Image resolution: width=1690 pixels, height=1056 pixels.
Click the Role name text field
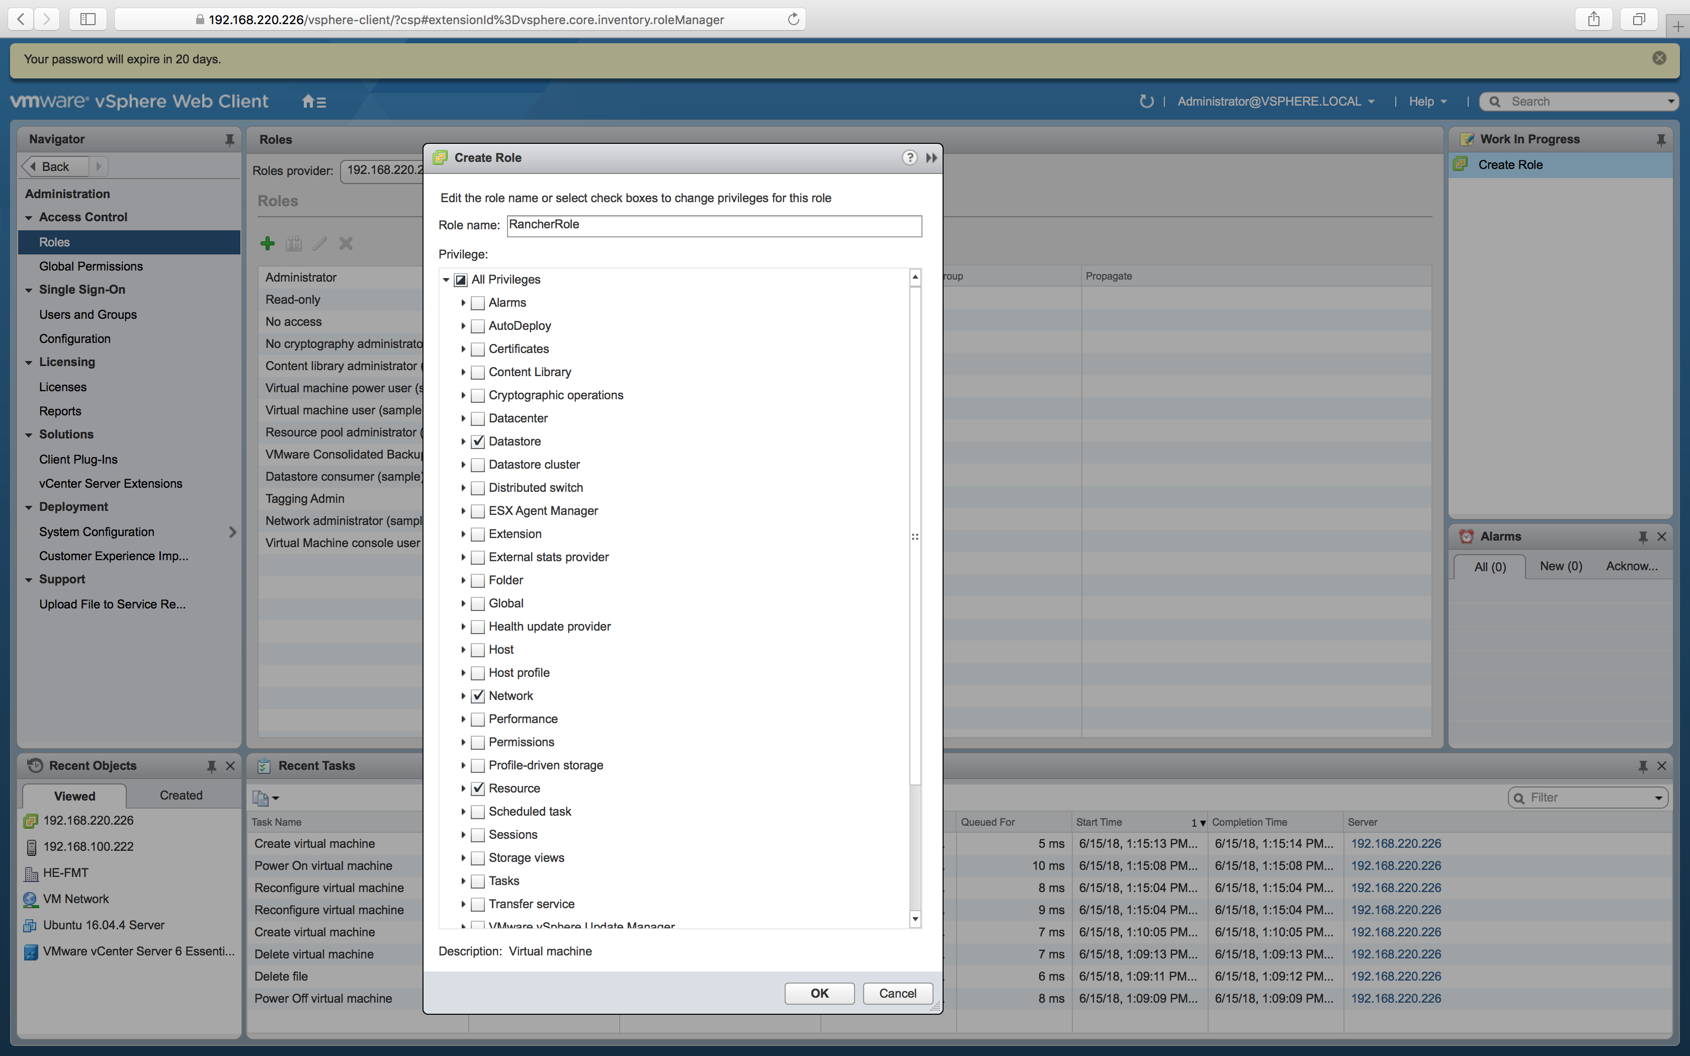714,226
